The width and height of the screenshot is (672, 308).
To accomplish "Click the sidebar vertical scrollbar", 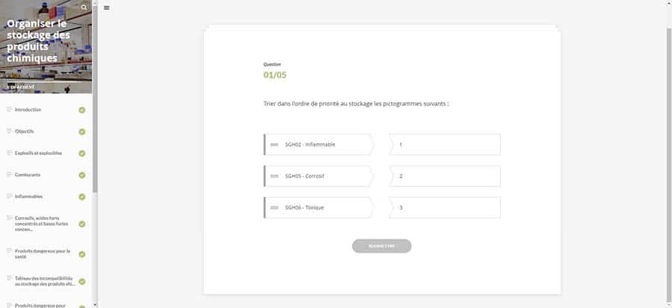I will pos(95,149).
